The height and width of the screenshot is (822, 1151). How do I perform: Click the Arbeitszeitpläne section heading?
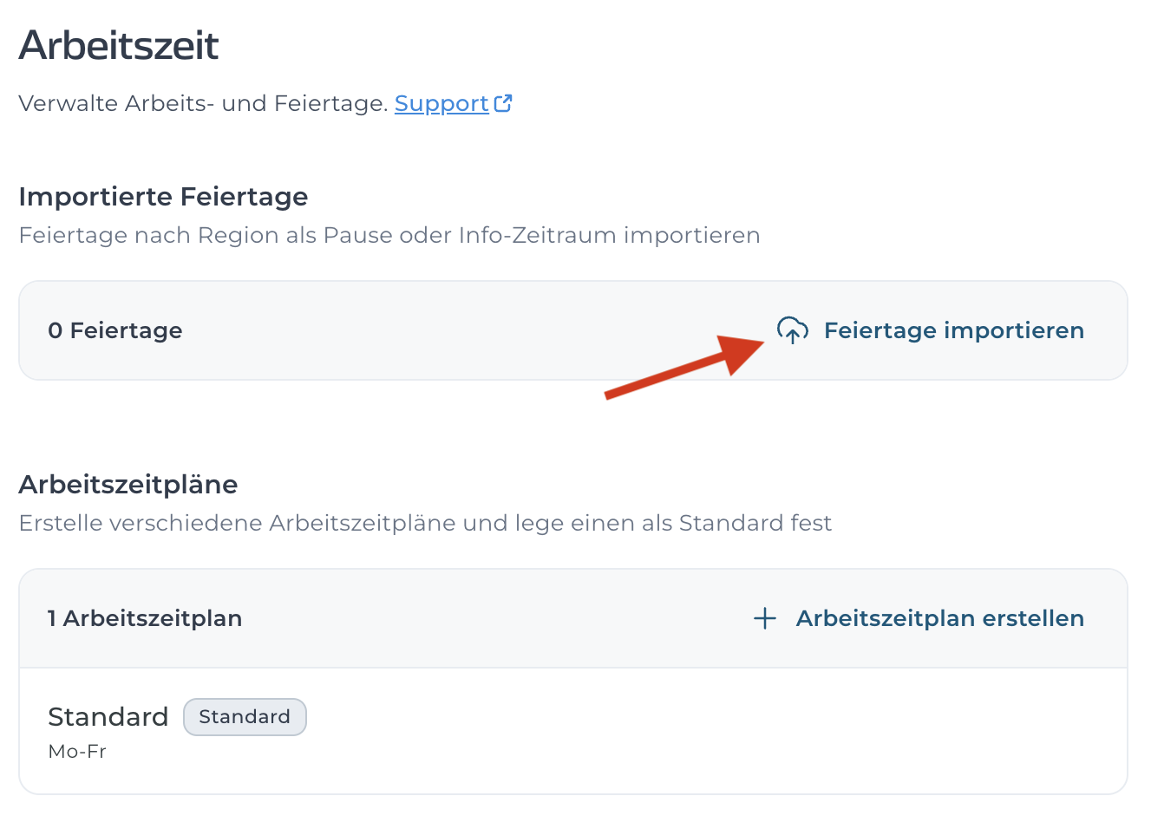tap(128, 485)
